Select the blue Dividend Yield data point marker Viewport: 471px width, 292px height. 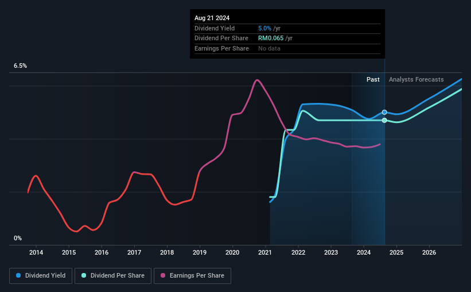point(384,112)
